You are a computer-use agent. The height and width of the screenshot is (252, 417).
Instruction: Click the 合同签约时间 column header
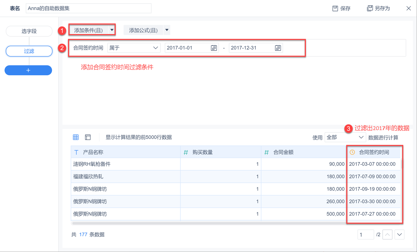click(374, 152)
